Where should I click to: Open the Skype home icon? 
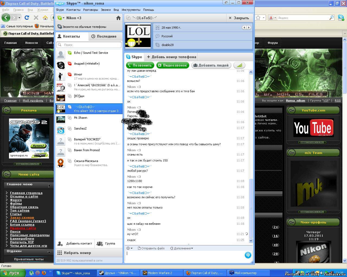click(x=118, y=18)
